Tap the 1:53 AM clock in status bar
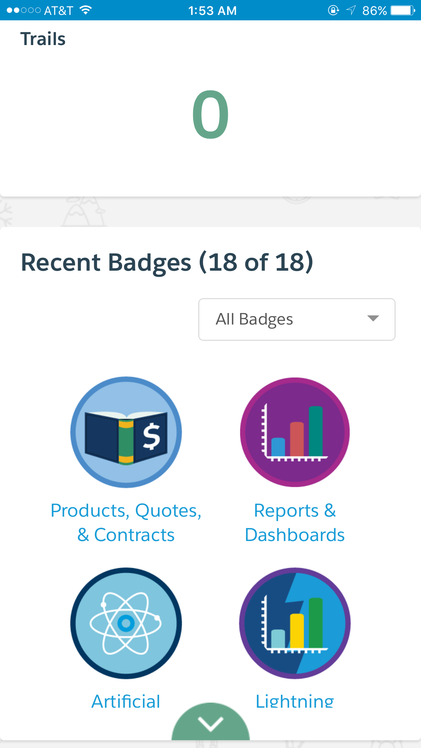The image size is (421, 748). [212, 11]
